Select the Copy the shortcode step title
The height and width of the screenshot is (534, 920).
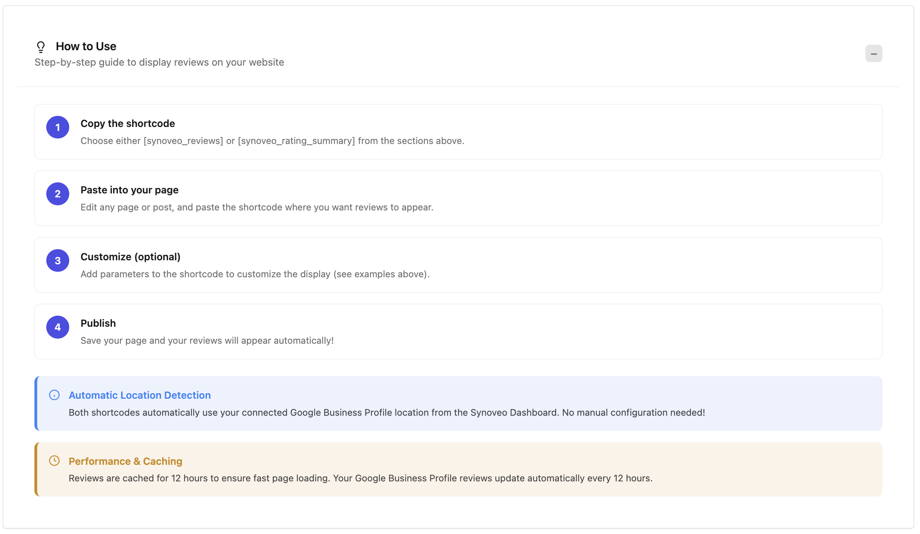[127, 123]
